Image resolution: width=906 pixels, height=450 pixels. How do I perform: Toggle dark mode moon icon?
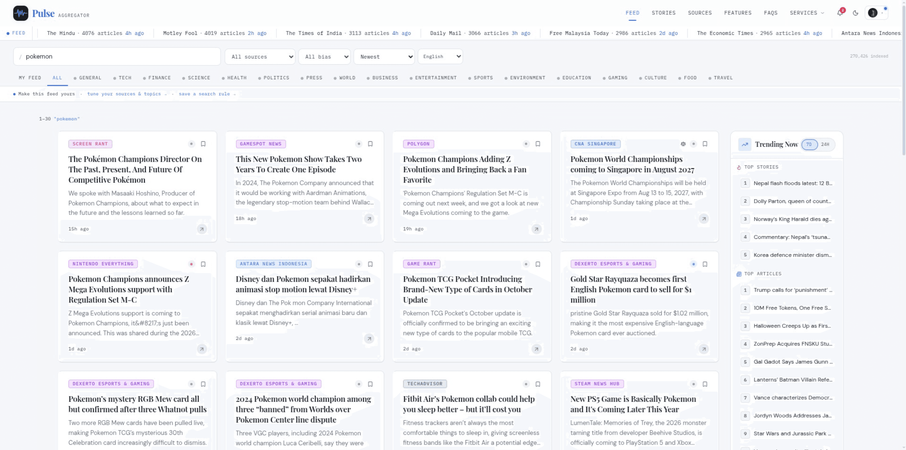[856, 13]
